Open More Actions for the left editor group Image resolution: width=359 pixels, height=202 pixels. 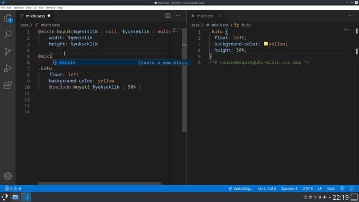[178, 16]
